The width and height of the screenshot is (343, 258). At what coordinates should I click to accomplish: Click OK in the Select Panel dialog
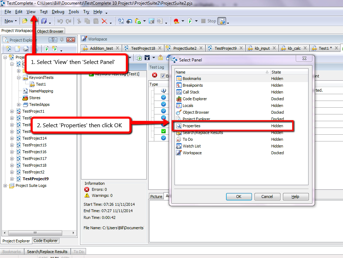tap(239, 197)
